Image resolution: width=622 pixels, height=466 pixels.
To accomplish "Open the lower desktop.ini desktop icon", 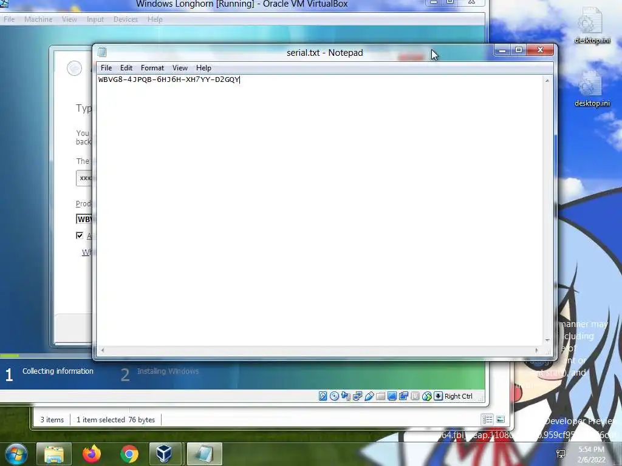I will tap(592, 89).
